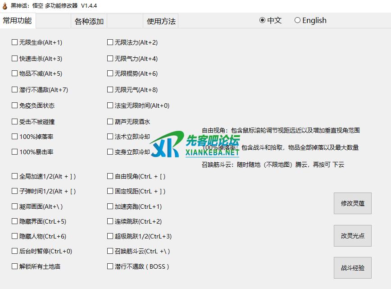The image size is (391, 289).
Task: Check 潜行不遇敌 (BOSS) option
Action: click(110, 266)
